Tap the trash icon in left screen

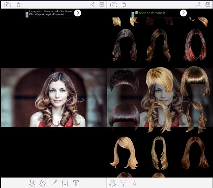pos(19,5)
